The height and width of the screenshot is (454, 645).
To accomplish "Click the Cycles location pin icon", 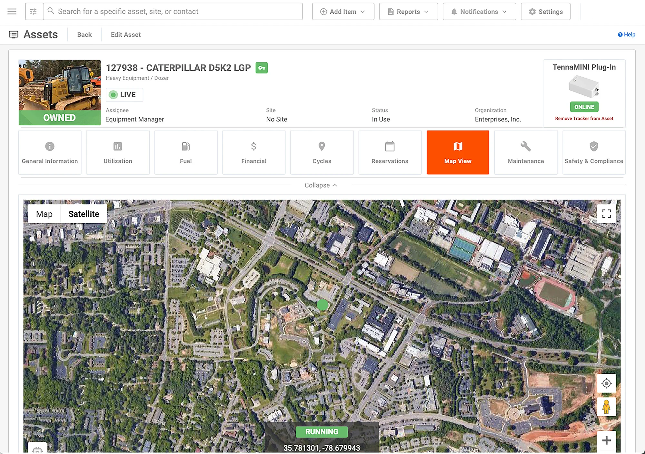I will tap(322, 146).
